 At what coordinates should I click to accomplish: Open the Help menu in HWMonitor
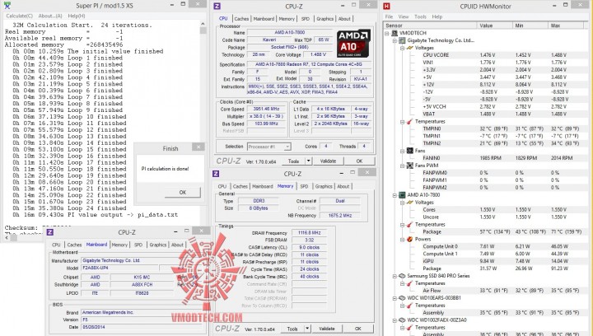tap(437, 16)
